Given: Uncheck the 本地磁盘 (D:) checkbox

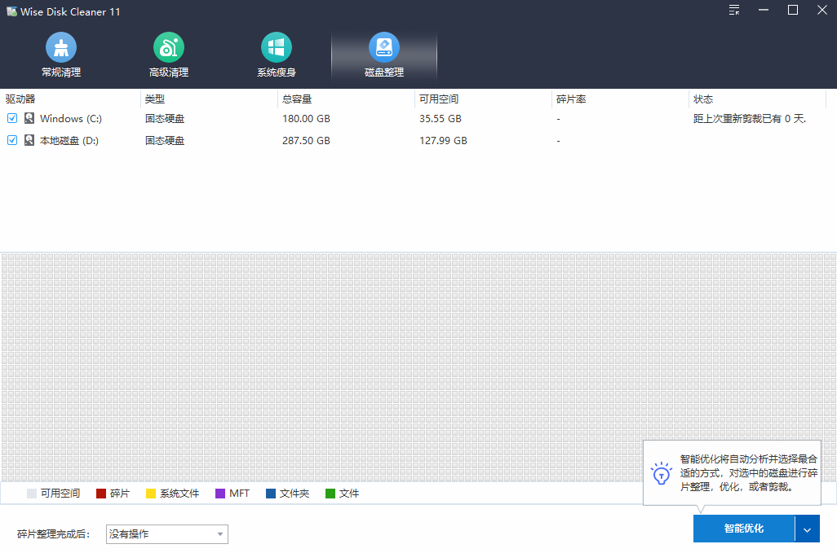Looking at the screenshot, I should pos(12,140).
